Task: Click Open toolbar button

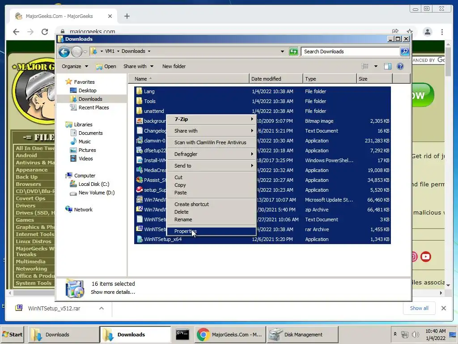Action: [106, 66]
